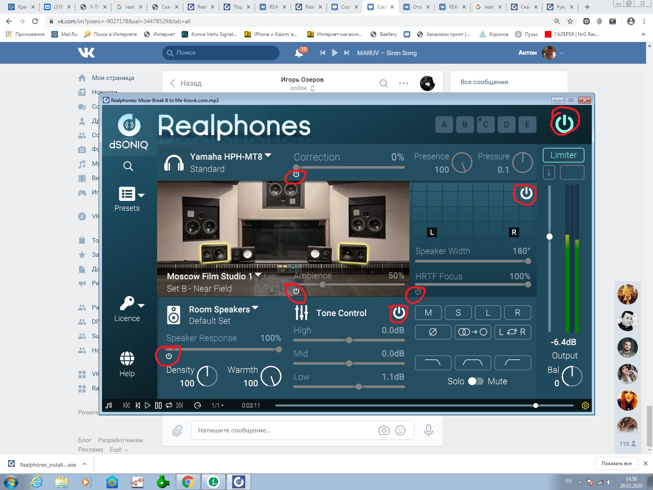Click the M (mid) monitor button
This screenshot has height=490, width=653.
tap(428, 313)
